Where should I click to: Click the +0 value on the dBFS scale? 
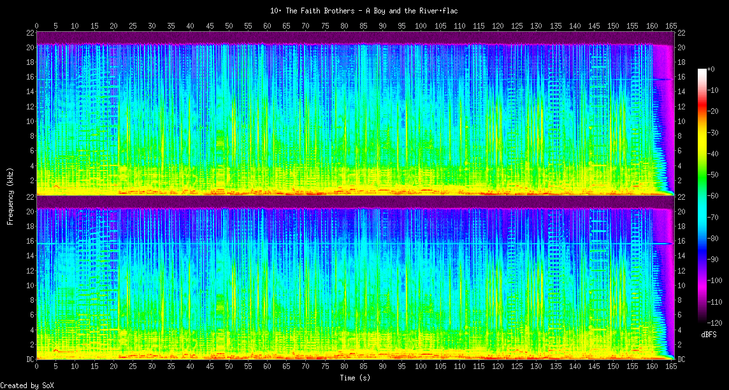(x=712, y=69)
